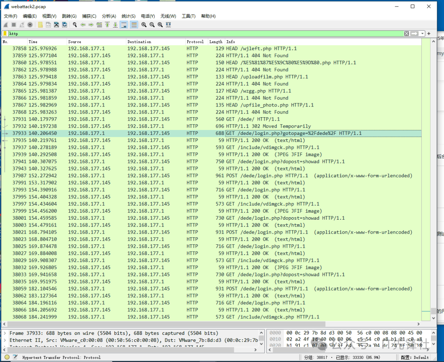This screenshot has width=444, height=362.
Task: Open a capture file via folder icon
Action: coord(40,25)
